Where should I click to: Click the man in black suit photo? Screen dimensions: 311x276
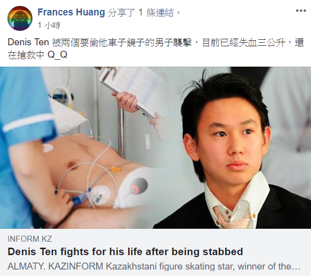pyautogui.click(x=232, y=150)
